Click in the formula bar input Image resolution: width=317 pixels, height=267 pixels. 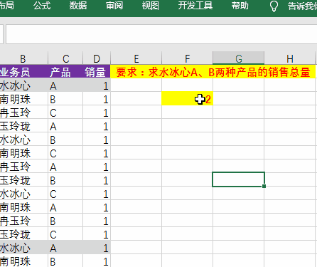pyautogui.click(x=161, y=34)
